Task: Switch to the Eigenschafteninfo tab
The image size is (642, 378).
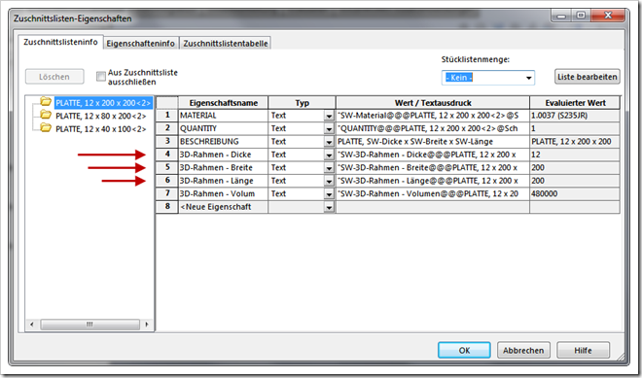Action: click(141, 44)
